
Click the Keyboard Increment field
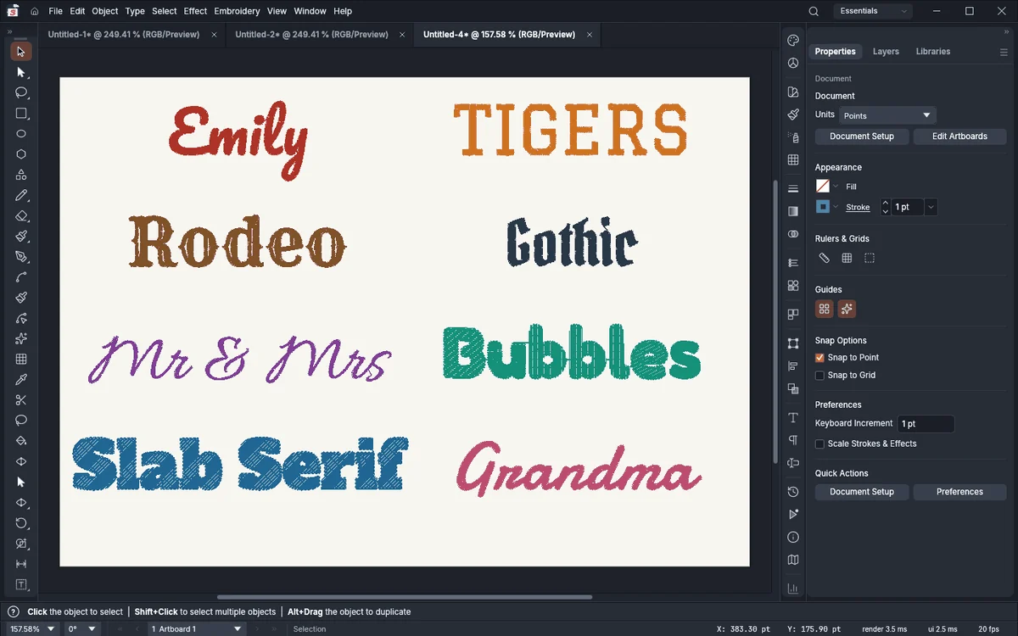[x=926, y=424]
